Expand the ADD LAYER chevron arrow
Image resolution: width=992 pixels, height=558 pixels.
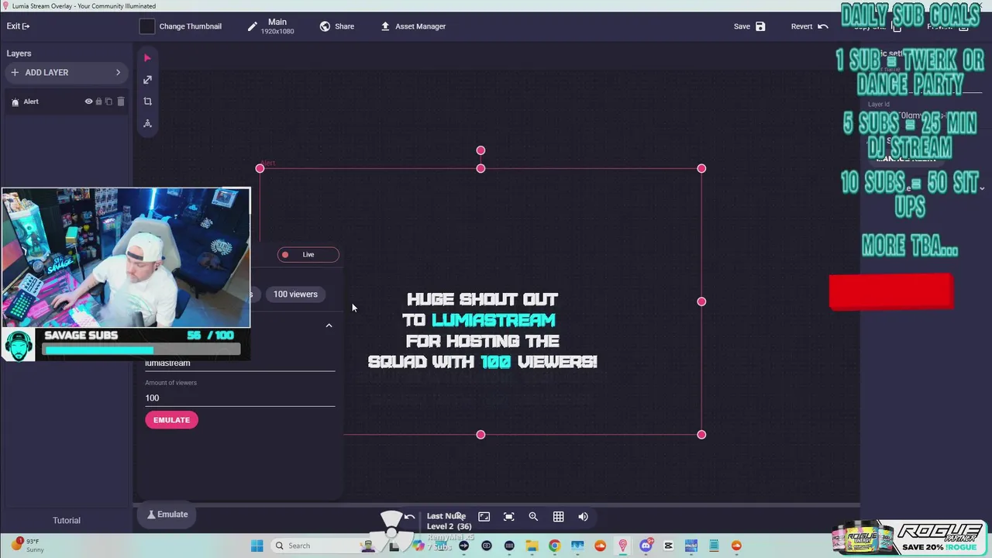[118, 72]
